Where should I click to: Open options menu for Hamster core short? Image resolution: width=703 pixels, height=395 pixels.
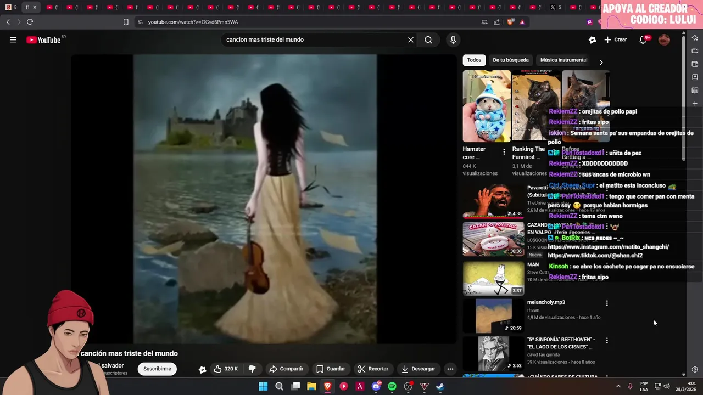(504, 152)
